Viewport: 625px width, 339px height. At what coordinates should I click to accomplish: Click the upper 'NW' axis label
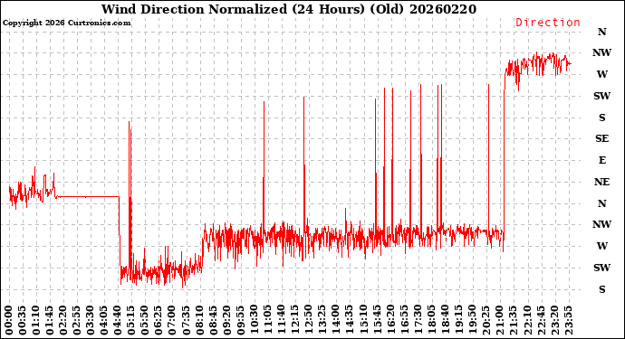(601, 53)
